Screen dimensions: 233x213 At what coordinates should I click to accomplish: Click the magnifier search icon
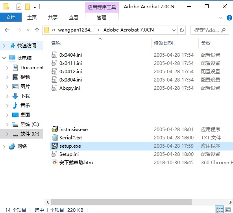224,30
